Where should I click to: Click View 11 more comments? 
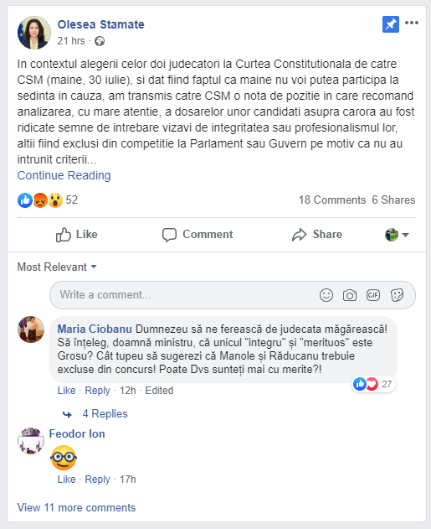pos(76,507)
